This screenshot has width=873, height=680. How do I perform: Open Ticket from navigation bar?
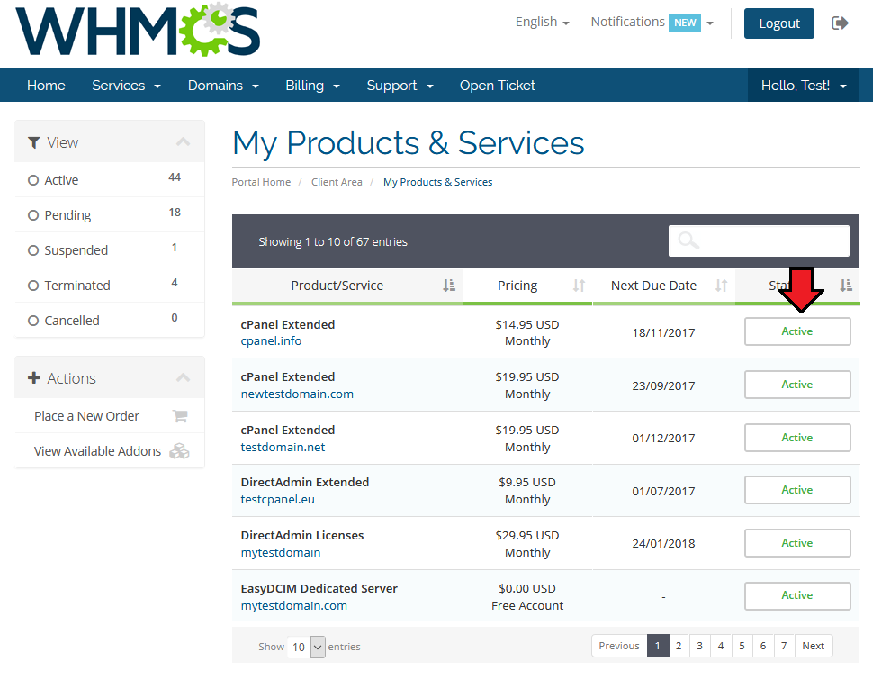tap(497, 86)
